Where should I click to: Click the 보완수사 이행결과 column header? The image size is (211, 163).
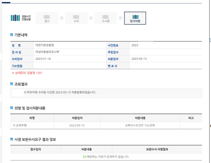(157, 149)
